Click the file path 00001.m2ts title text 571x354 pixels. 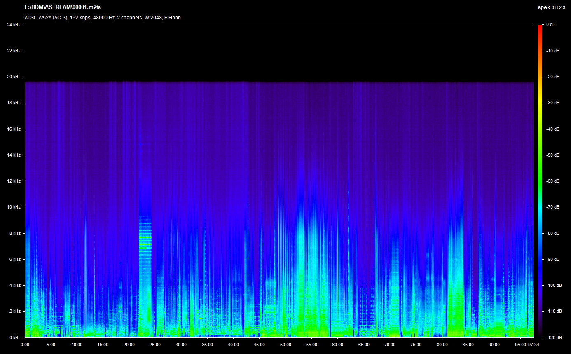point(63,7)
